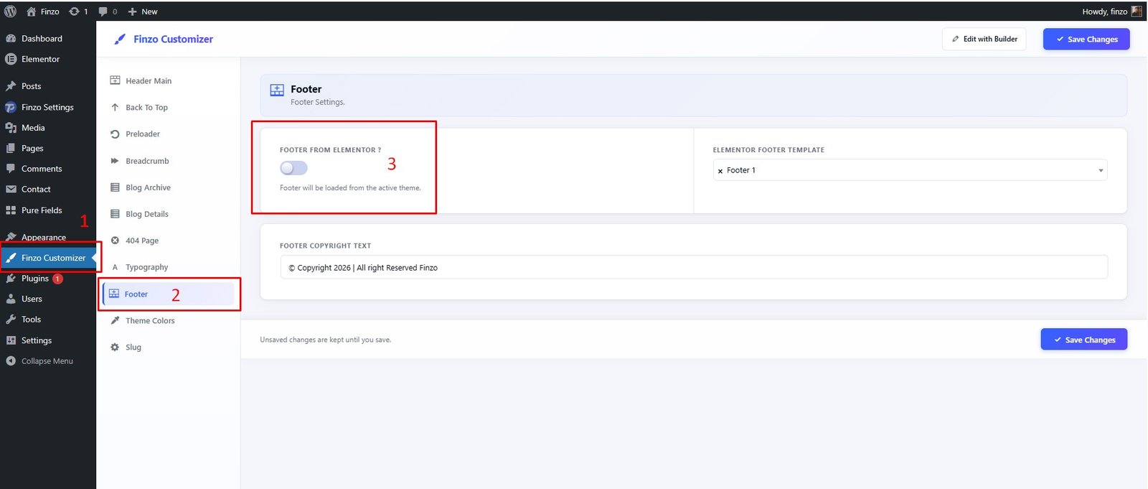Click the updates icon in admin bar
Viewport: 1148px width, 489px height.
coord(74,11)
